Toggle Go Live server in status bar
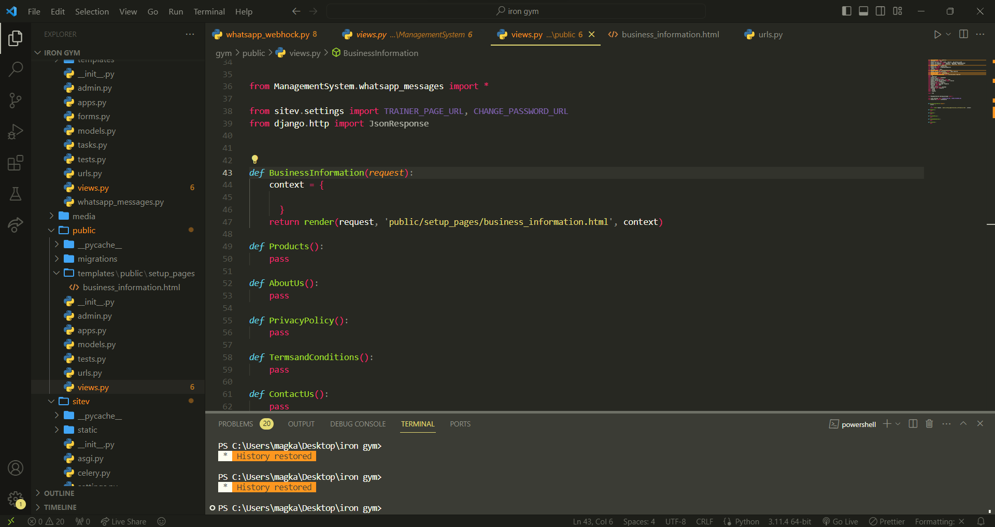The height and width of the screenshot is (527, 995). (x=840, y=521)
